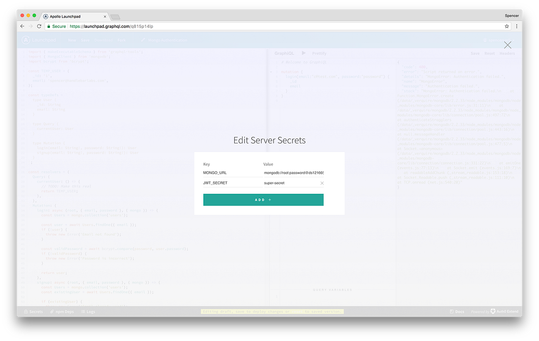
Task: Bookmark the page with the star icon
Action: (x=507, y=26)
